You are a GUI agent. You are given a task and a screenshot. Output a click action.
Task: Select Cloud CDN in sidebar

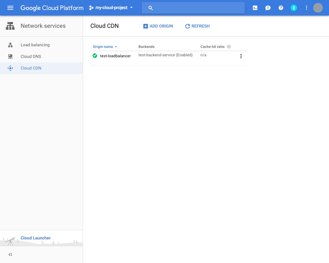[x=41, y=68]
